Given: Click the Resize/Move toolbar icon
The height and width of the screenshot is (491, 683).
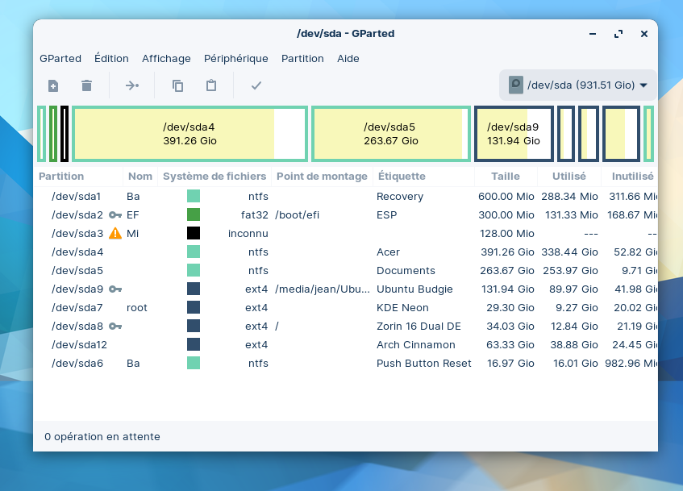Looking at the screenshot, I should pos(132,85).
